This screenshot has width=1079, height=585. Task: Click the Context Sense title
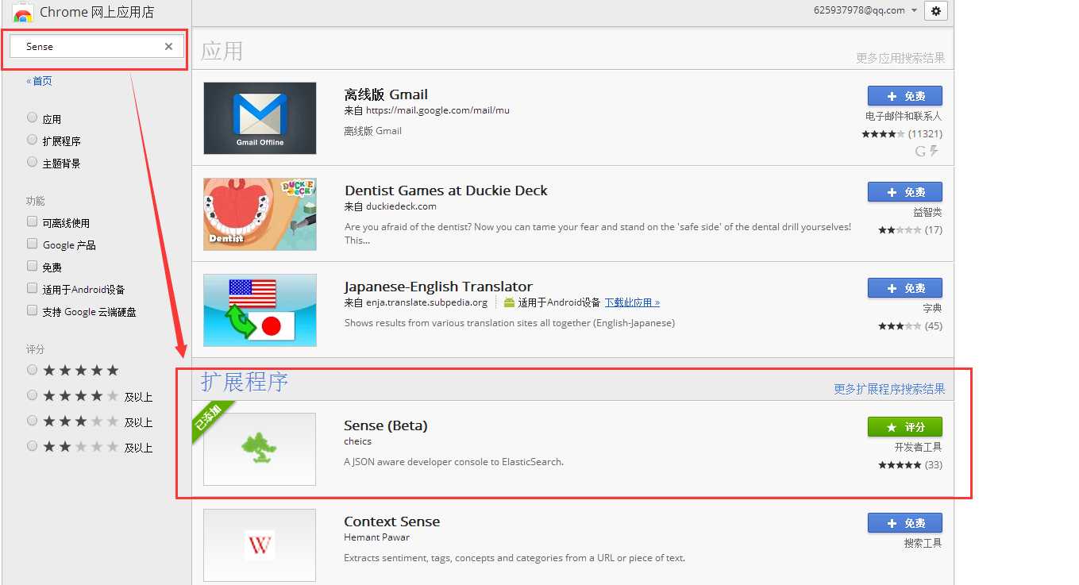pyautogui.click(x=391, y=521)
